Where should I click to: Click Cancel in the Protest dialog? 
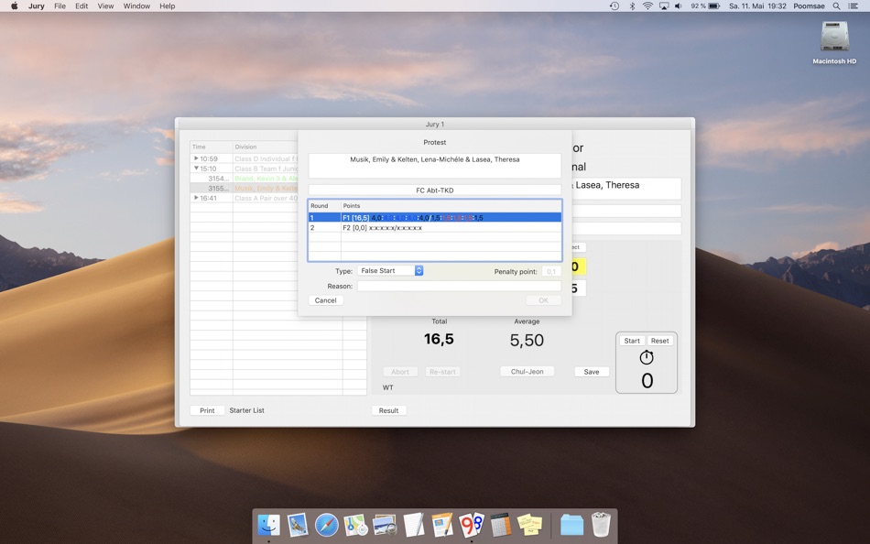click(325, 299)
